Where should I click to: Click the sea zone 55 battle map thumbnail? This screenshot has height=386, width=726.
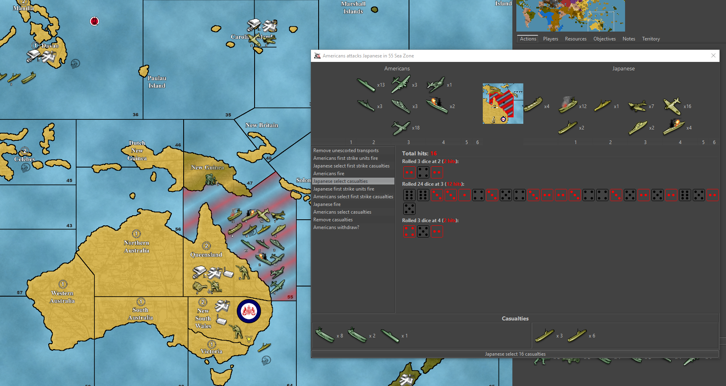pos(503,104)
